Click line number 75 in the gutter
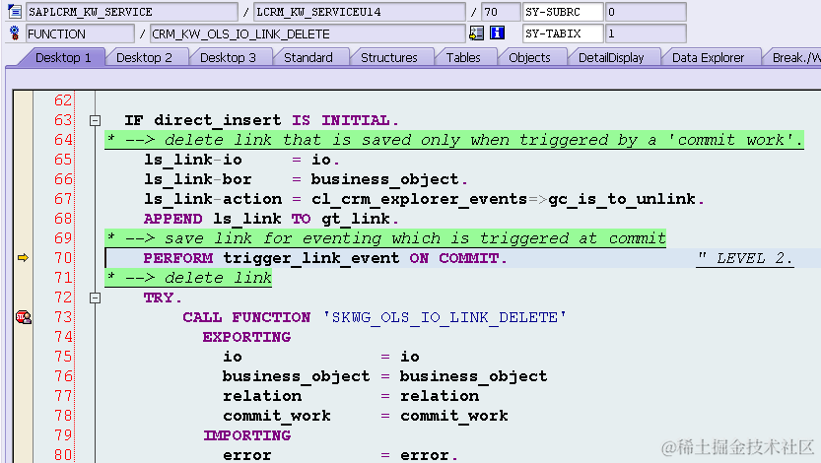 pyautogui.click(x=63, y=357)
